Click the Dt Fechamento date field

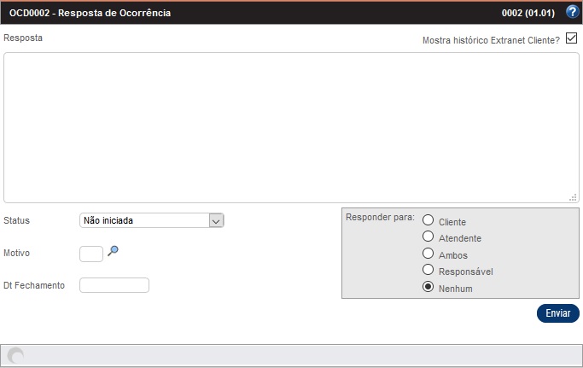114,285
